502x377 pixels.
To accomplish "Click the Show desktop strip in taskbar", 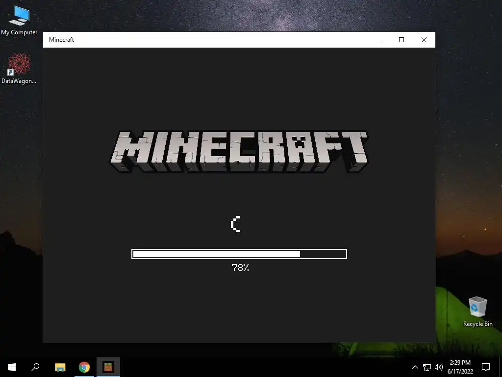I will pos(501,367).
